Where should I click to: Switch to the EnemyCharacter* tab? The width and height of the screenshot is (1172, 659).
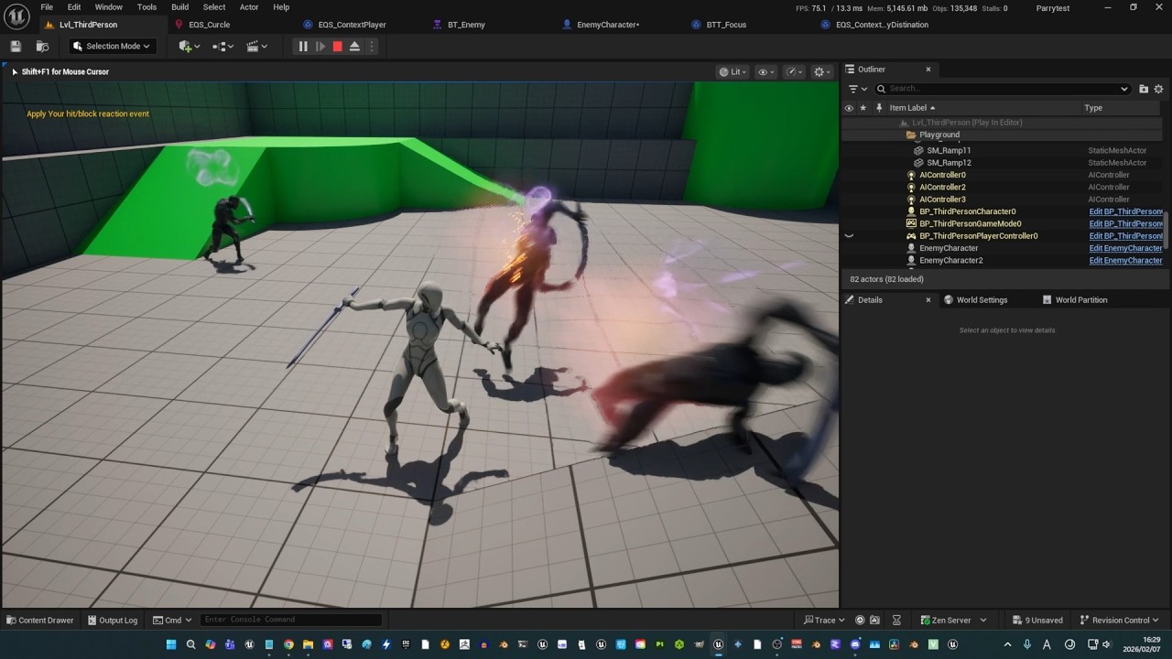point(608,25)
